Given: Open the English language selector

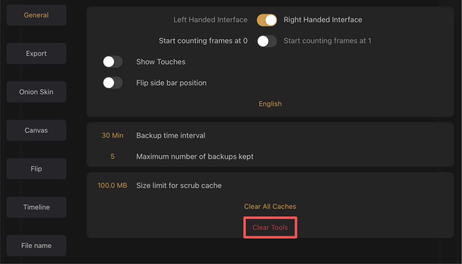Looking at the screenshot, I should pyautogui.click(x=270, y=104).
